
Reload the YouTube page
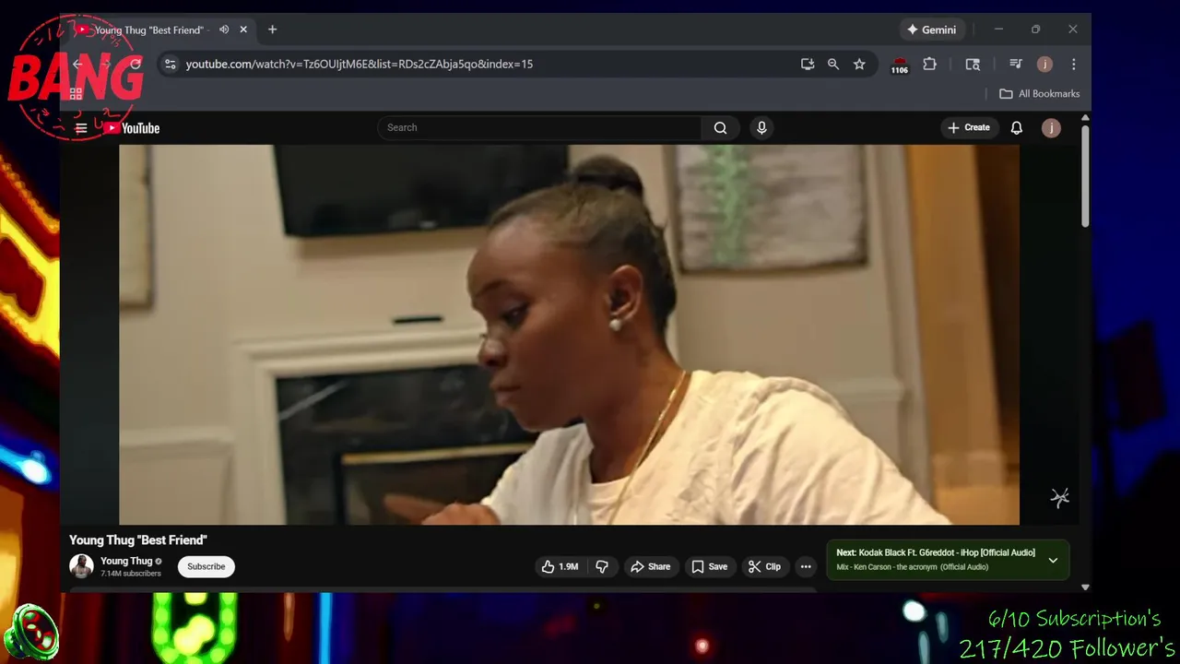pyautogui.click(x=136, y=64)
